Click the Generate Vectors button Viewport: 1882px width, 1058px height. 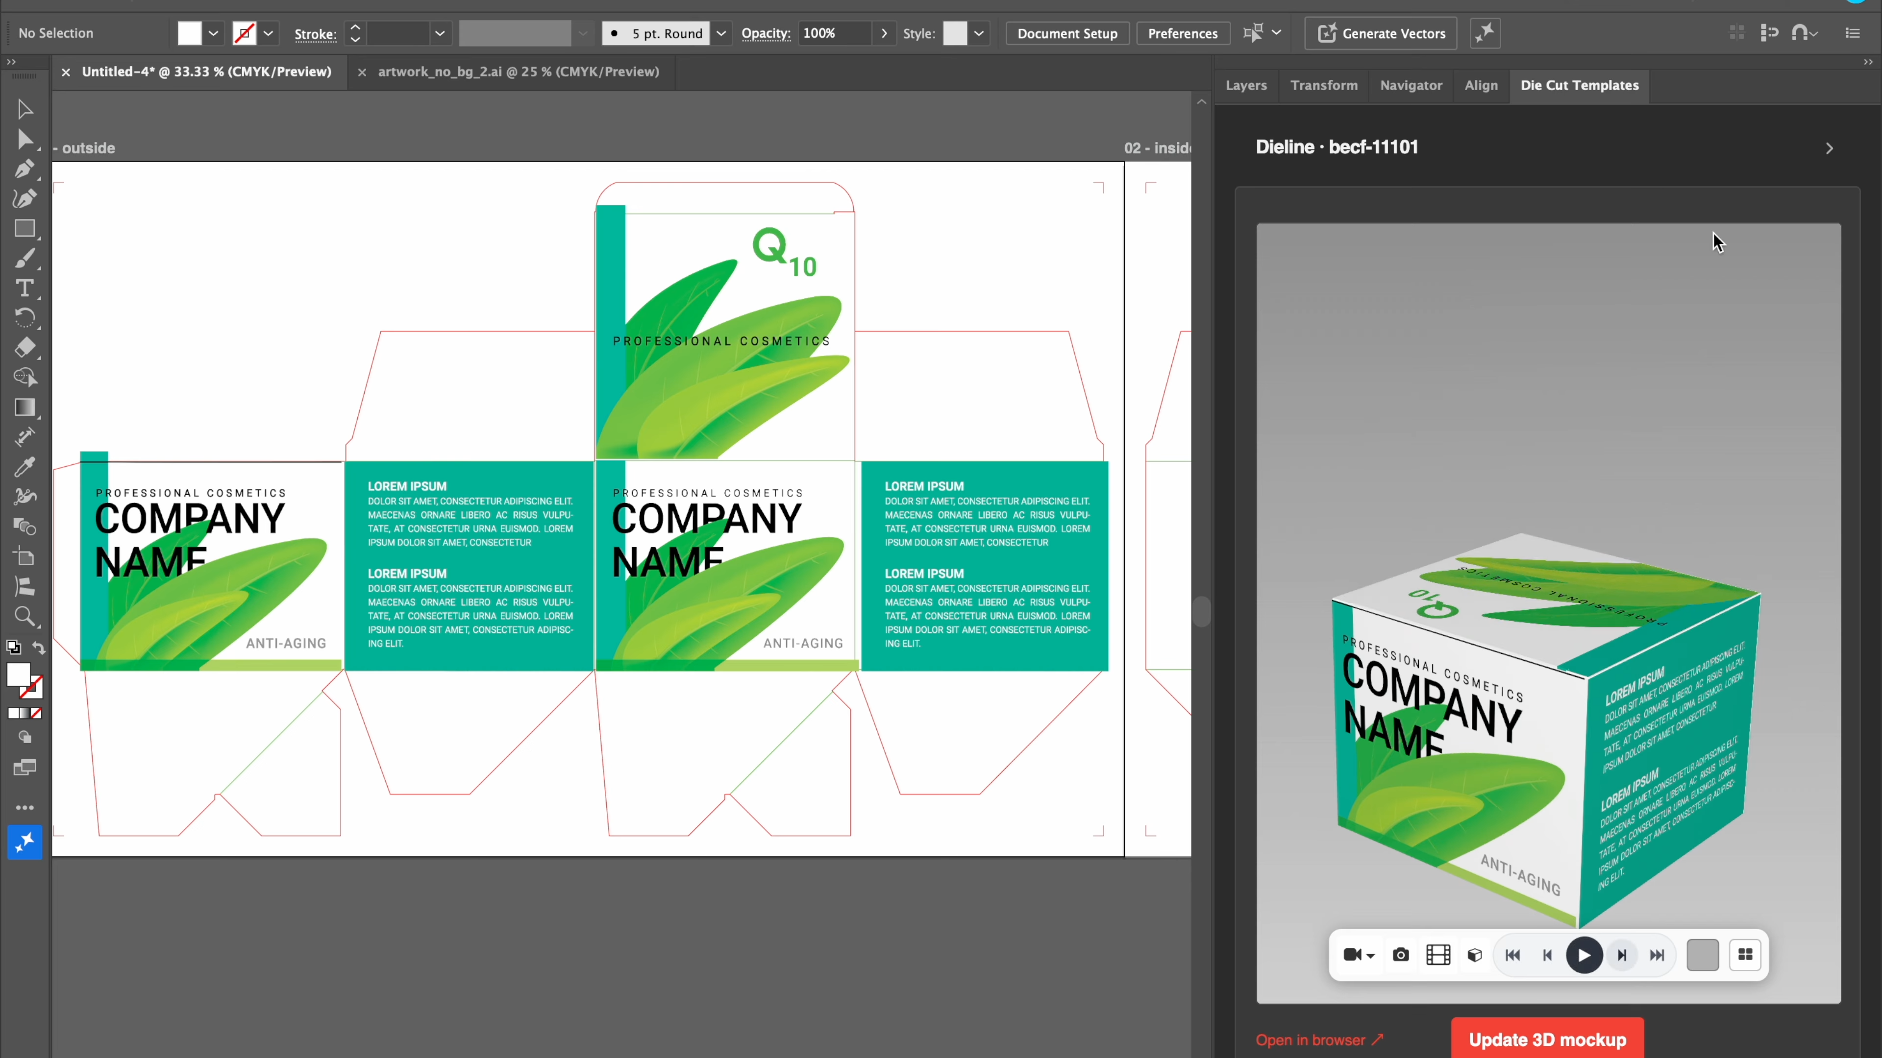[x=1381, y=34]
